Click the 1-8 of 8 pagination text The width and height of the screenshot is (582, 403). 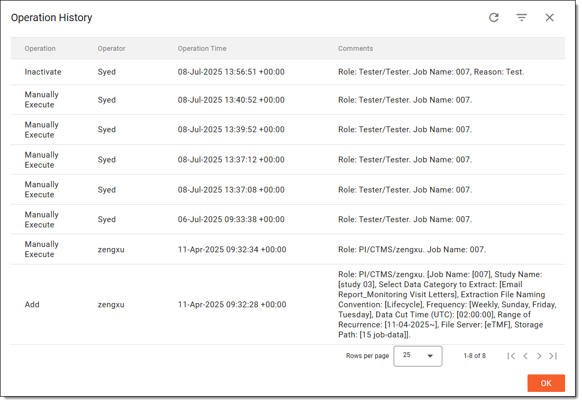point(475,356)
